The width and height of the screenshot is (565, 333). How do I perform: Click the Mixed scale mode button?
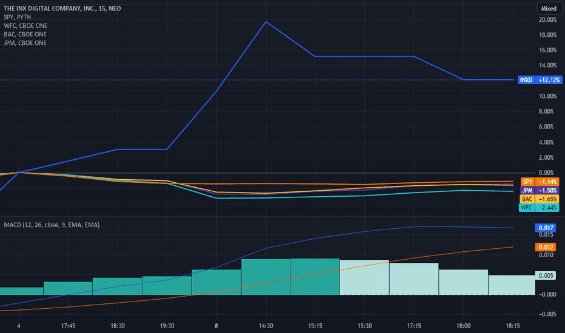click(x=549, y=8)
